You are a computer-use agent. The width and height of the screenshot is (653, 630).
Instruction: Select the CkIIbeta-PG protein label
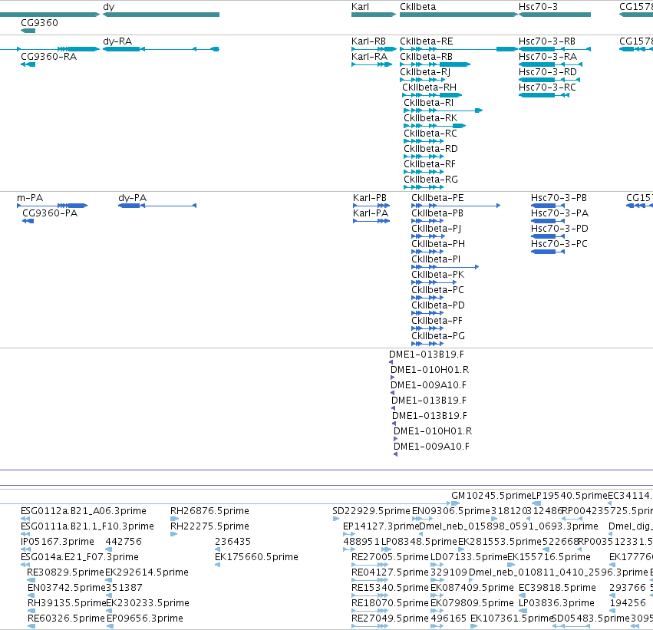pyautogui.click(x=438, y=336)
